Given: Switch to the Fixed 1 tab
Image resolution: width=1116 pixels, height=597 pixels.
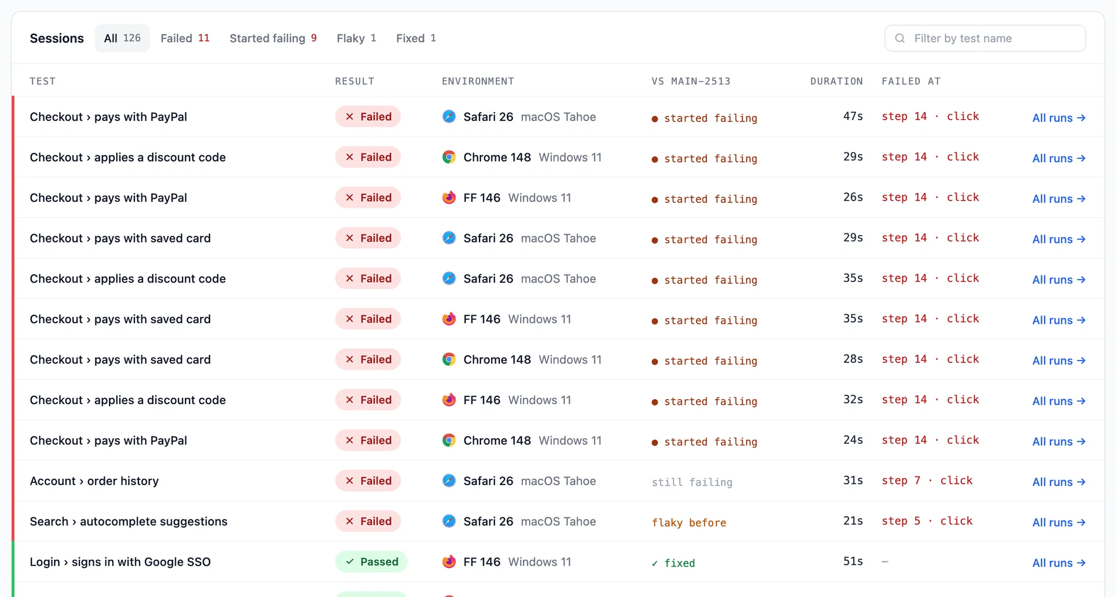Looking at the screenshot, I should [416, 38].
